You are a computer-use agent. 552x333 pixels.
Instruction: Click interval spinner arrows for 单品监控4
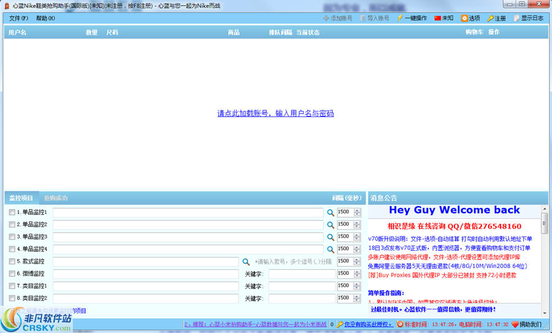(358, 249)
